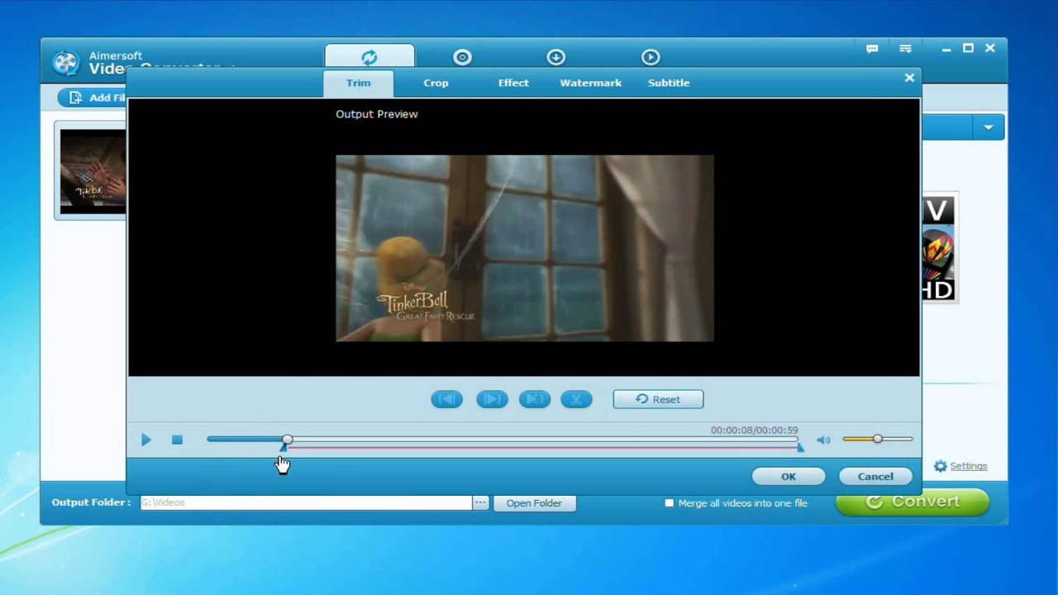Viewport: 1058px width, 595px height.
Task: Click the 00:00:08/00:00:59 time readout
Action: coord(754,431)
